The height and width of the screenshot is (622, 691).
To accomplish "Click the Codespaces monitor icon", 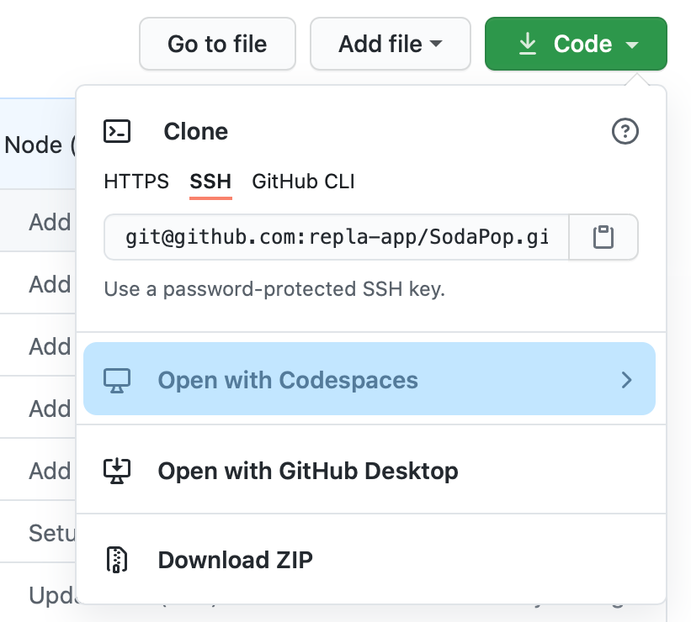I will 117,380.
